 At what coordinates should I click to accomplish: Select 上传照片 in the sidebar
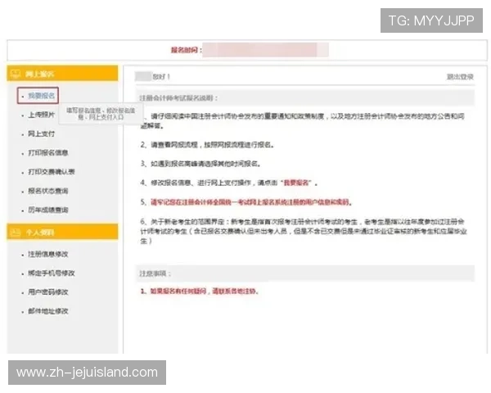click(42, 115)
